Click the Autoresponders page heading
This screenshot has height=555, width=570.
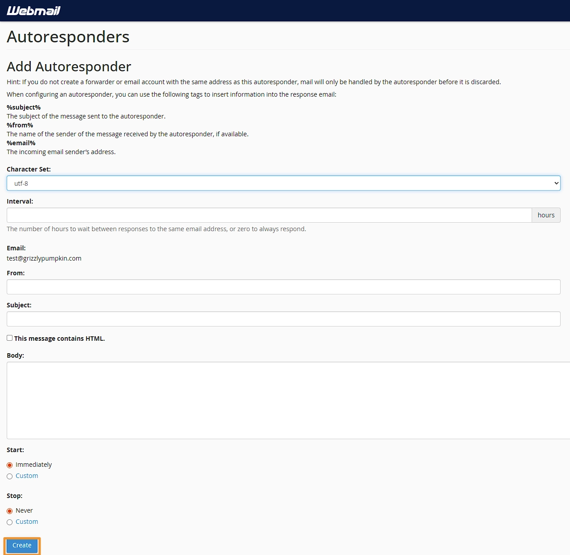tap(68, 37)
